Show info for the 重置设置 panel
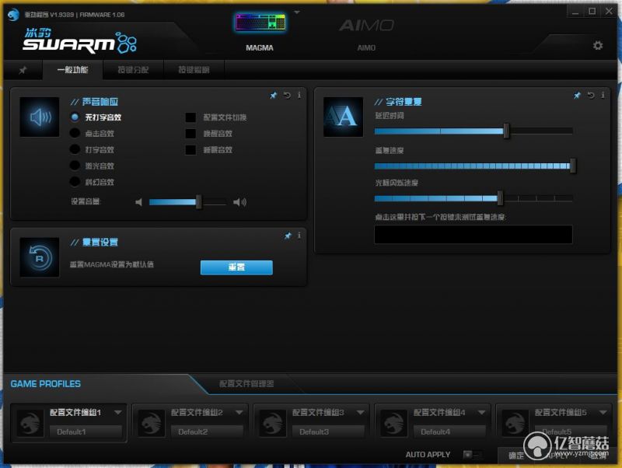The height and width of the screenshot is (468, 622). [299, 236]
